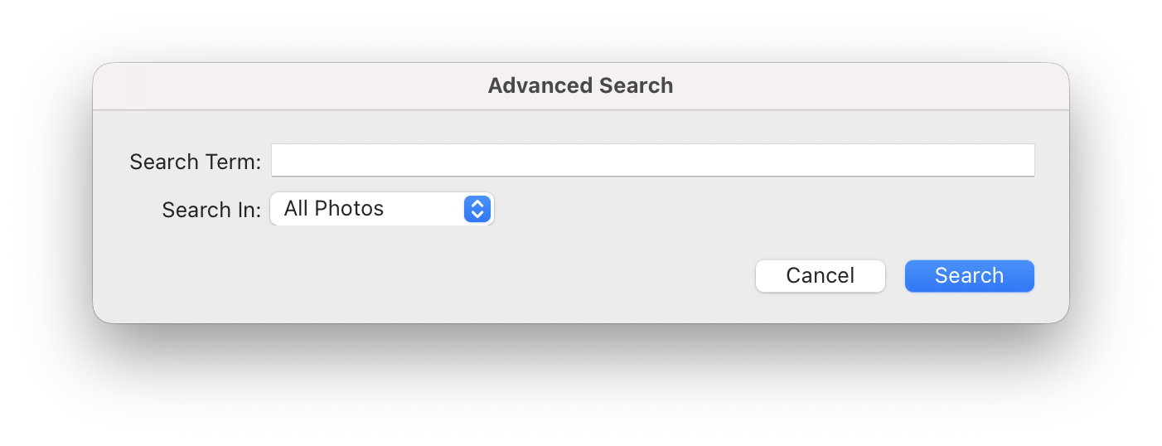
Task: Expand the All Photos scope selector
Action: pos(381,209)
